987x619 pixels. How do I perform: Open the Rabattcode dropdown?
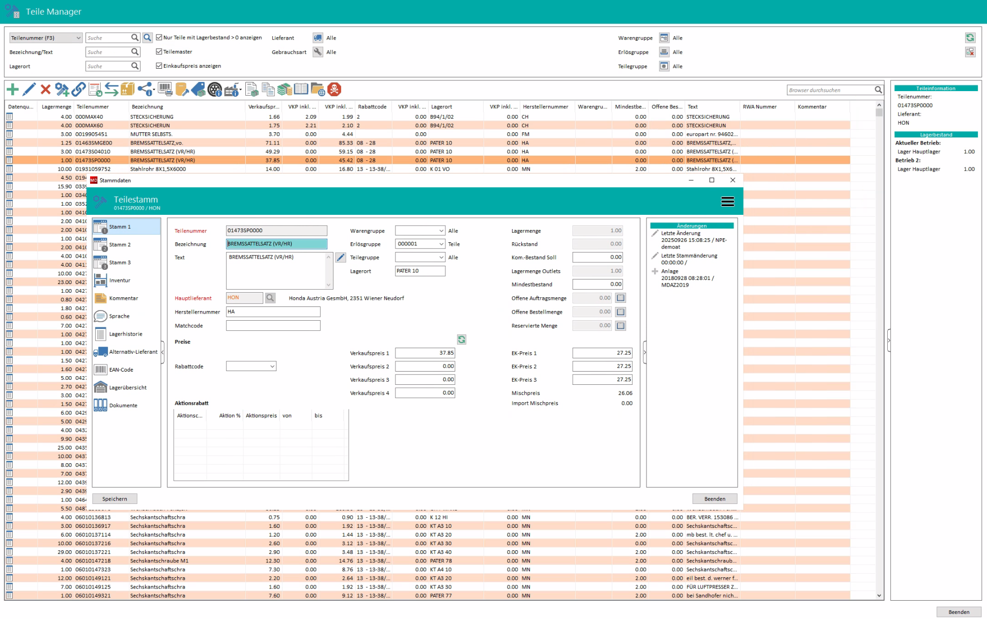click(x=272, y=367)
